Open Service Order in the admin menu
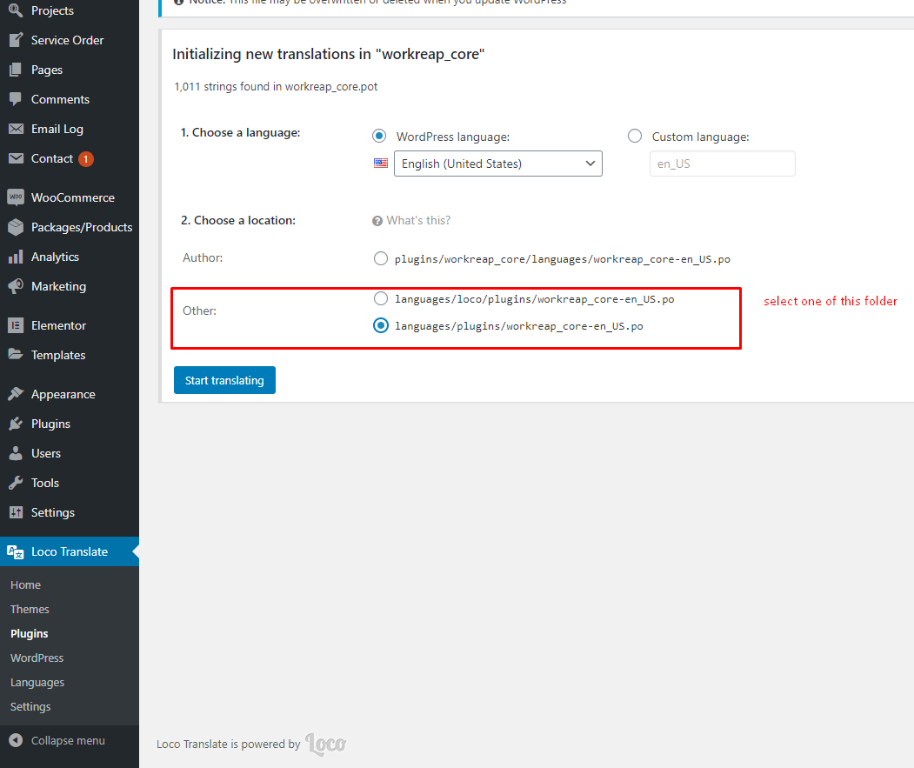The width and height of the screenshot is (914, 768). (68, 40)
